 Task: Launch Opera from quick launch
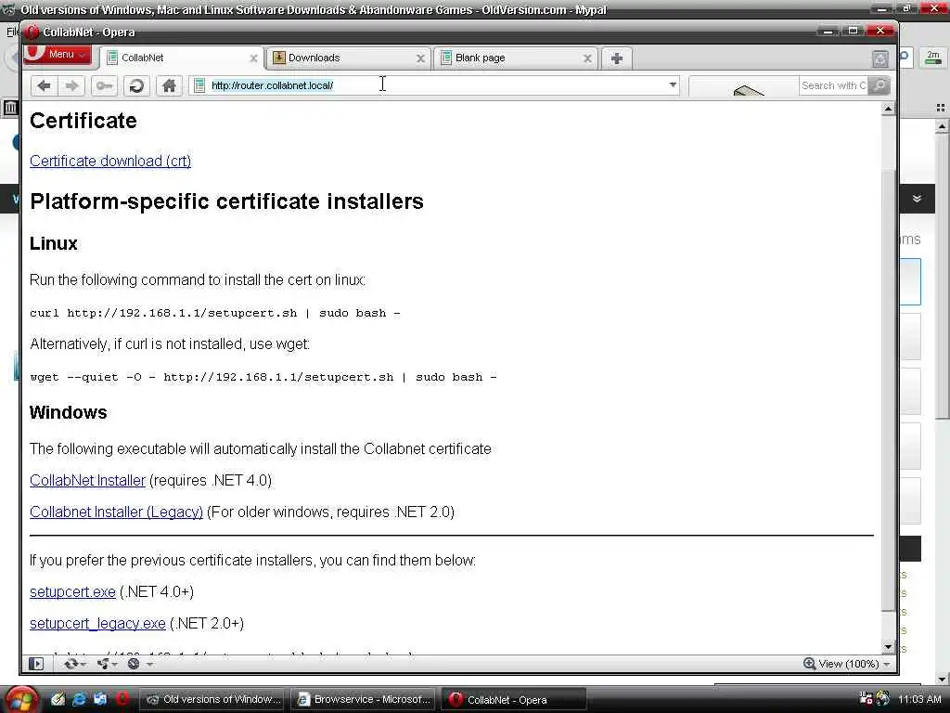[x=122, y=699]
